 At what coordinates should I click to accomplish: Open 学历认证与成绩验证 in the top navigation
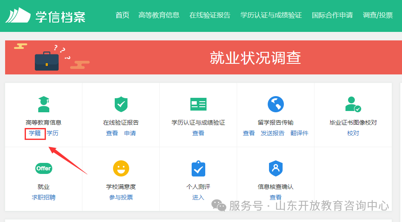tap(271, 15)
